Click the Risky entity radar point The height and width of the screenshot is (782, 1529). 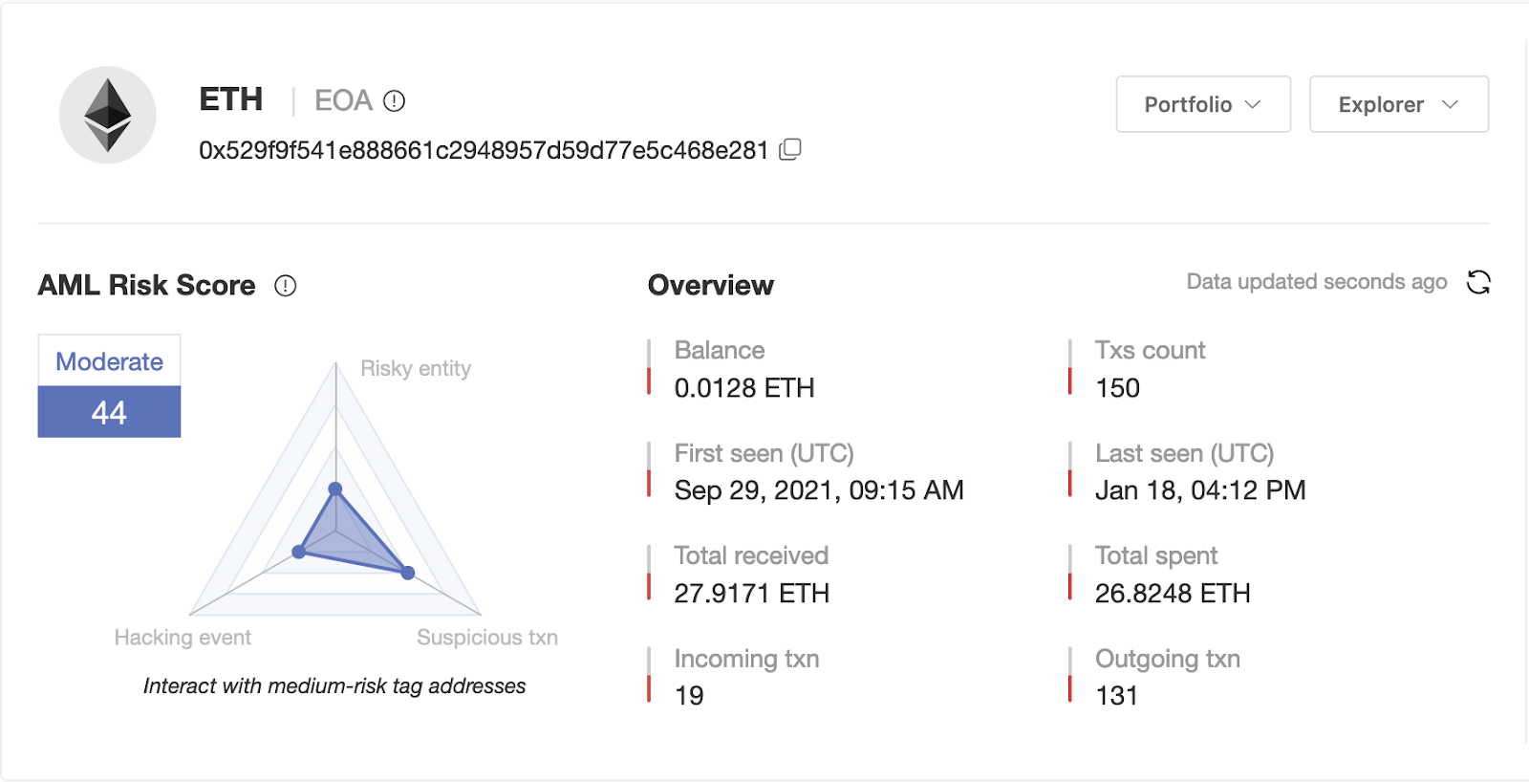click(x=335, y=489)
